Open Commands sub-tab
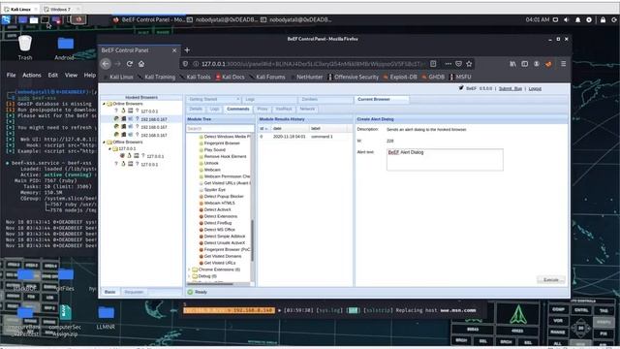620x349 pixels. [238, 109]
